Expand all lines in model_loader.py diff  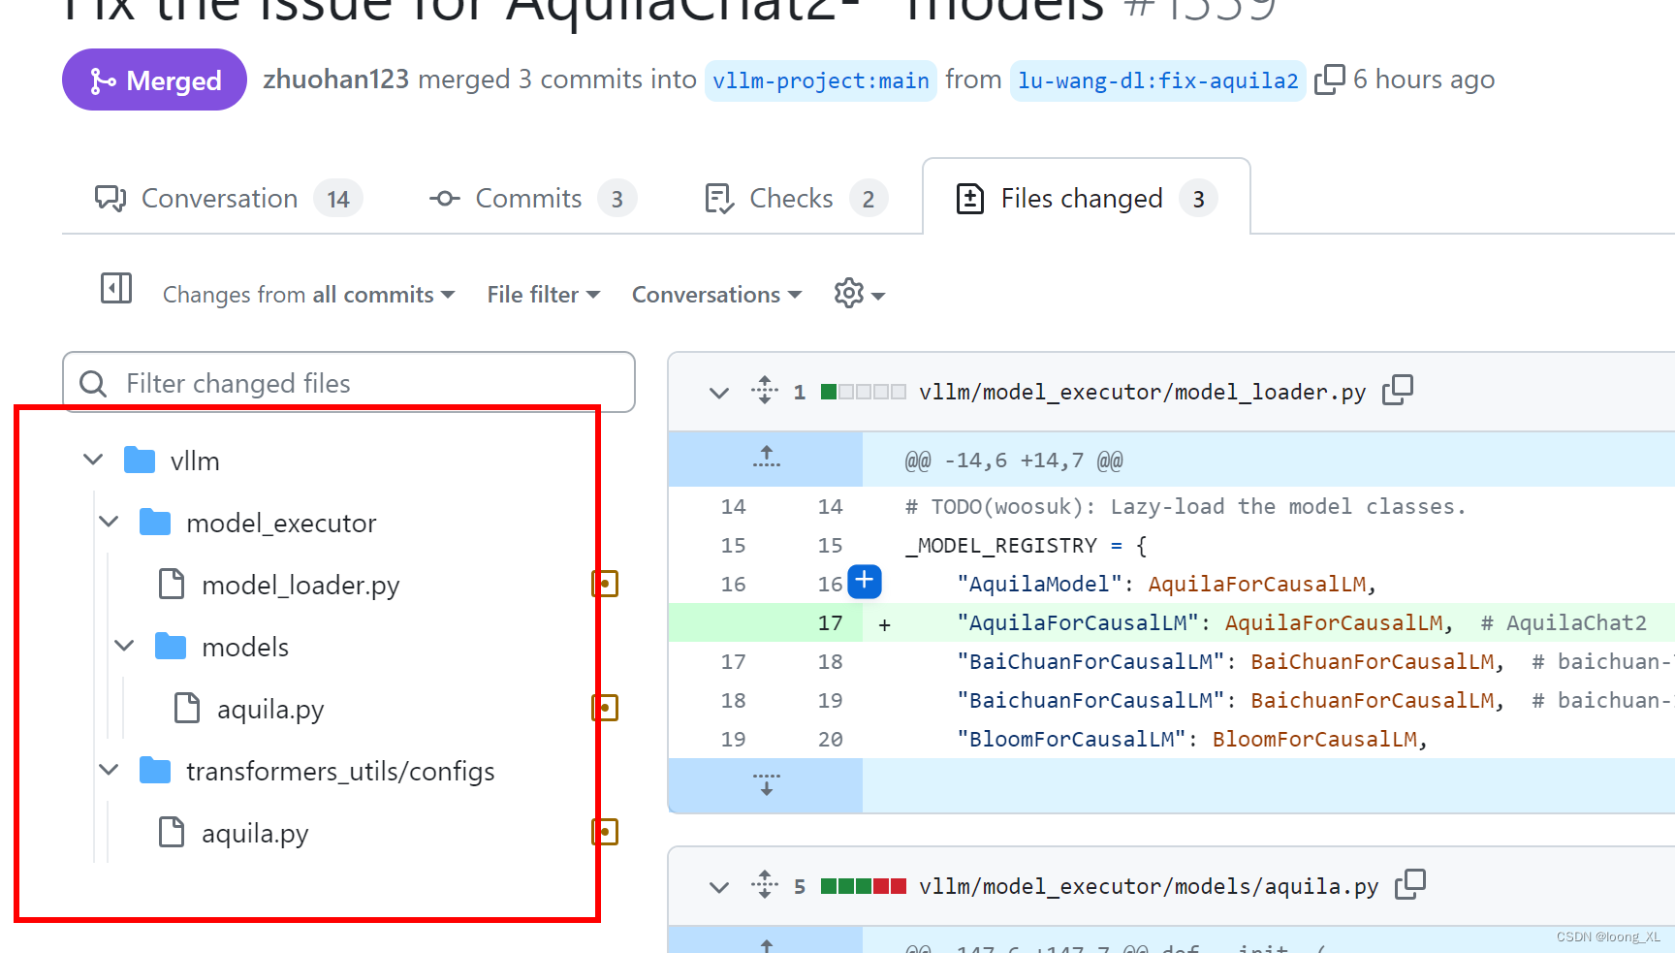click(x=765, y=391)
